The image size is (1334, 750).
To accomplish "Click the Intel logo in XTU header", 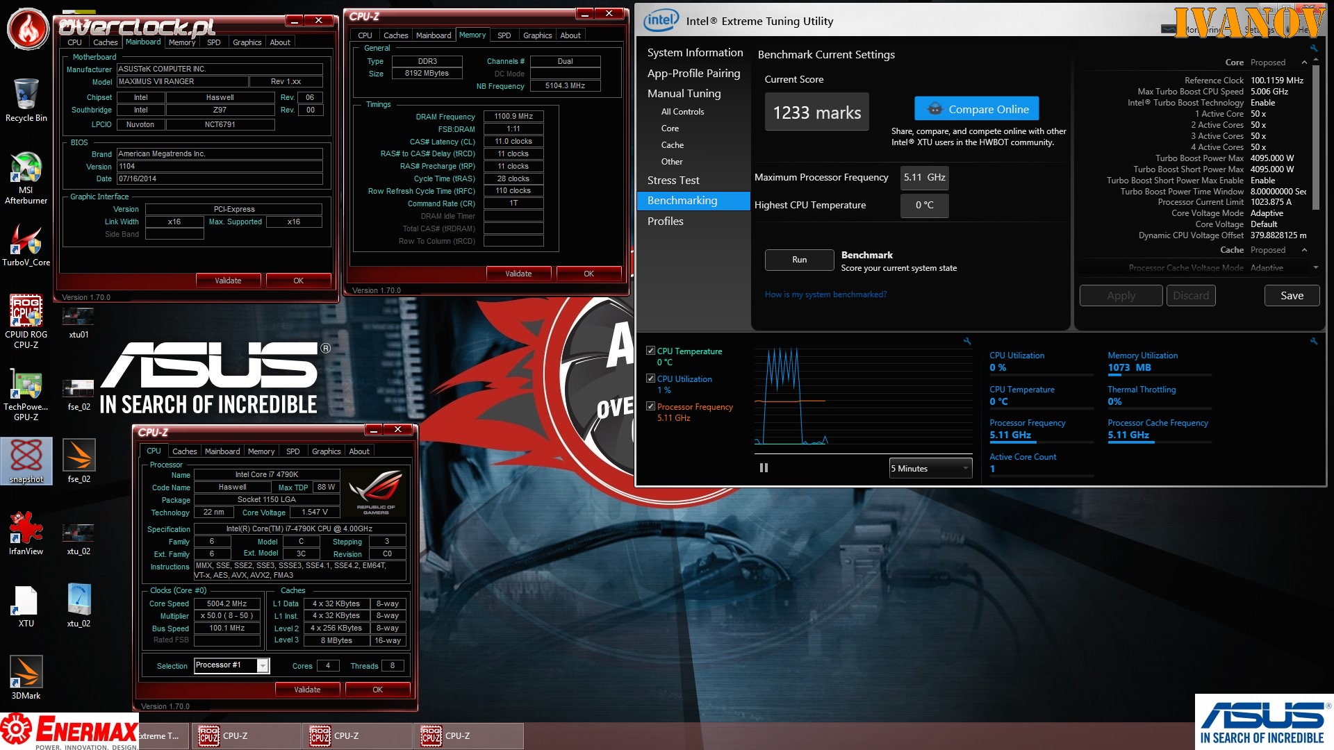I will click(x=661, y=21).
